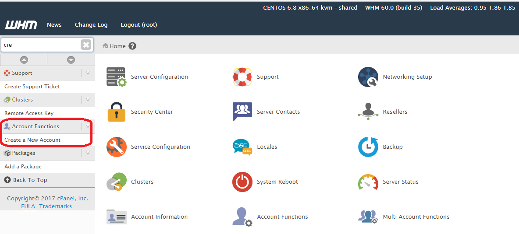Click the help question mark beside Home
Viewport: 519px width, 234px height.
132,46
